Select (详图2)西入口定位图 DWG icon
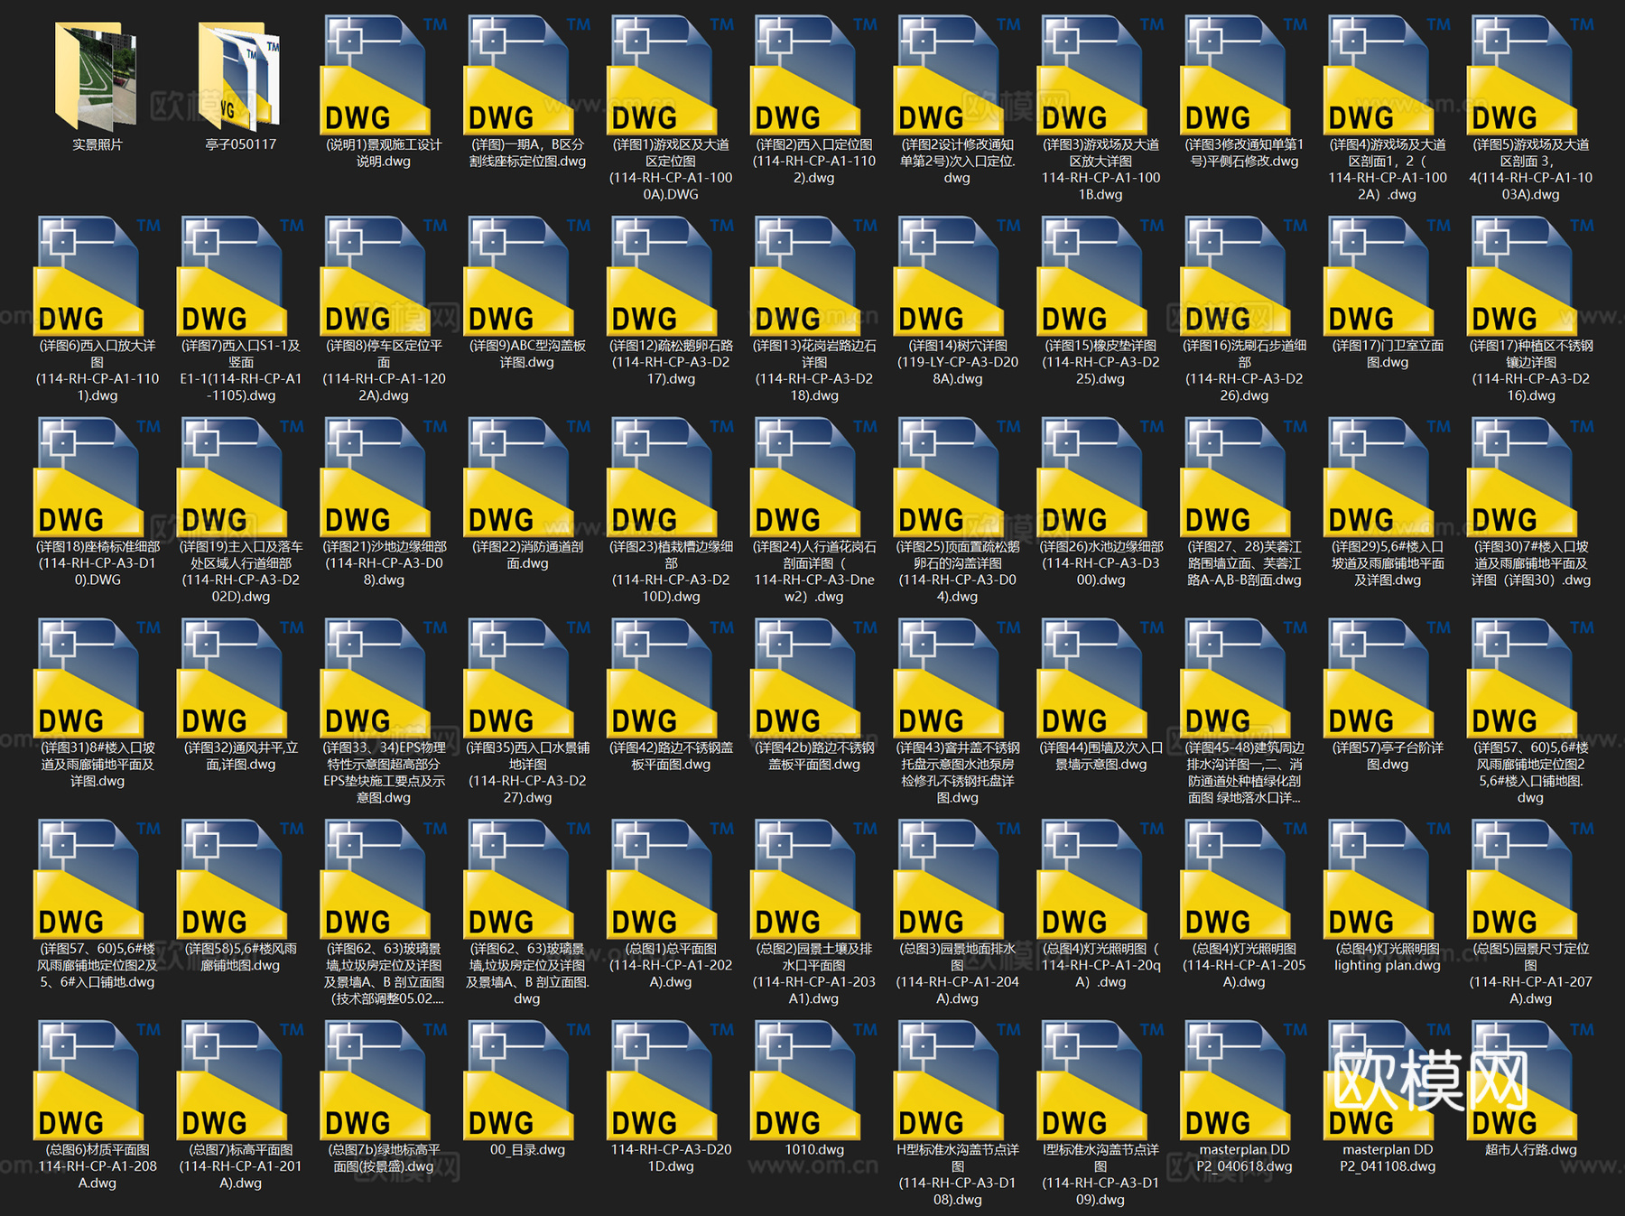Image resolution: width=1625 pixels, height=1216 pixels. click(806, 74)
